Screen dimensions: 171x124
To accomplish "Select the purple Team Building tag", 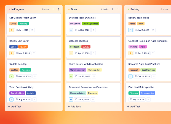I will click(x=17, y=93).
